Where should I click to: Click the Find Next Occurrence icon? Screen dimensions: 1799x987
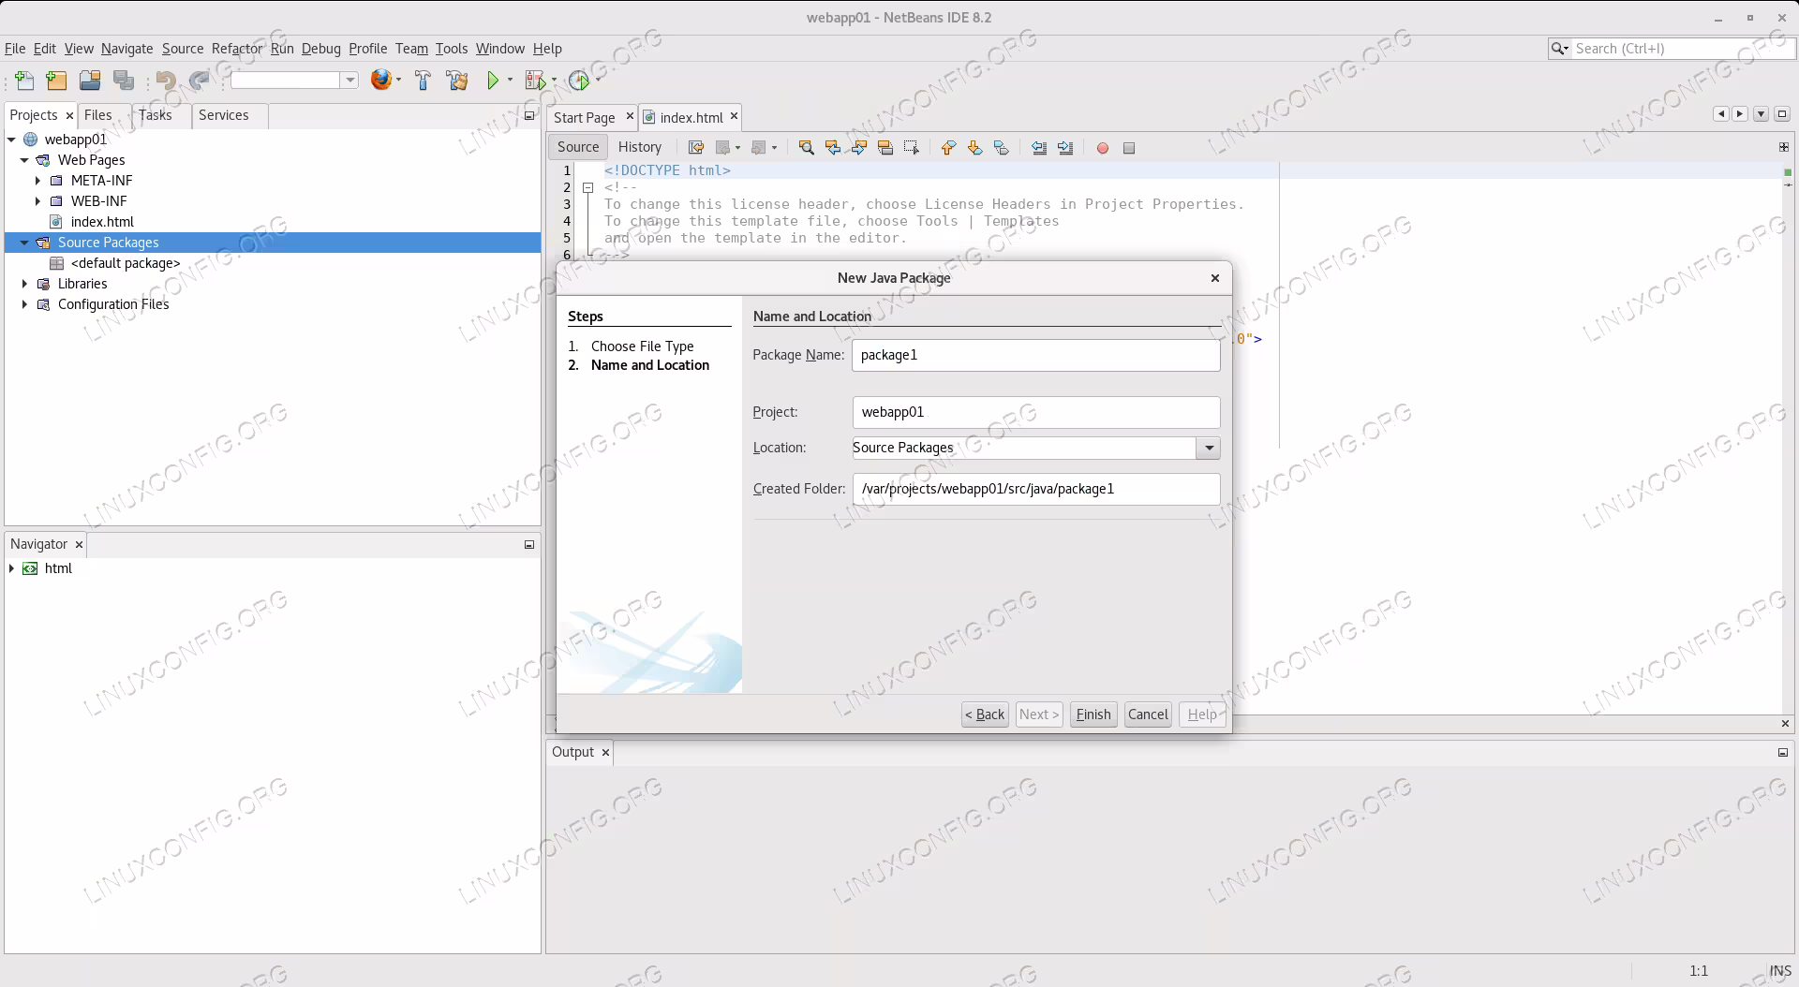point(858,148)
